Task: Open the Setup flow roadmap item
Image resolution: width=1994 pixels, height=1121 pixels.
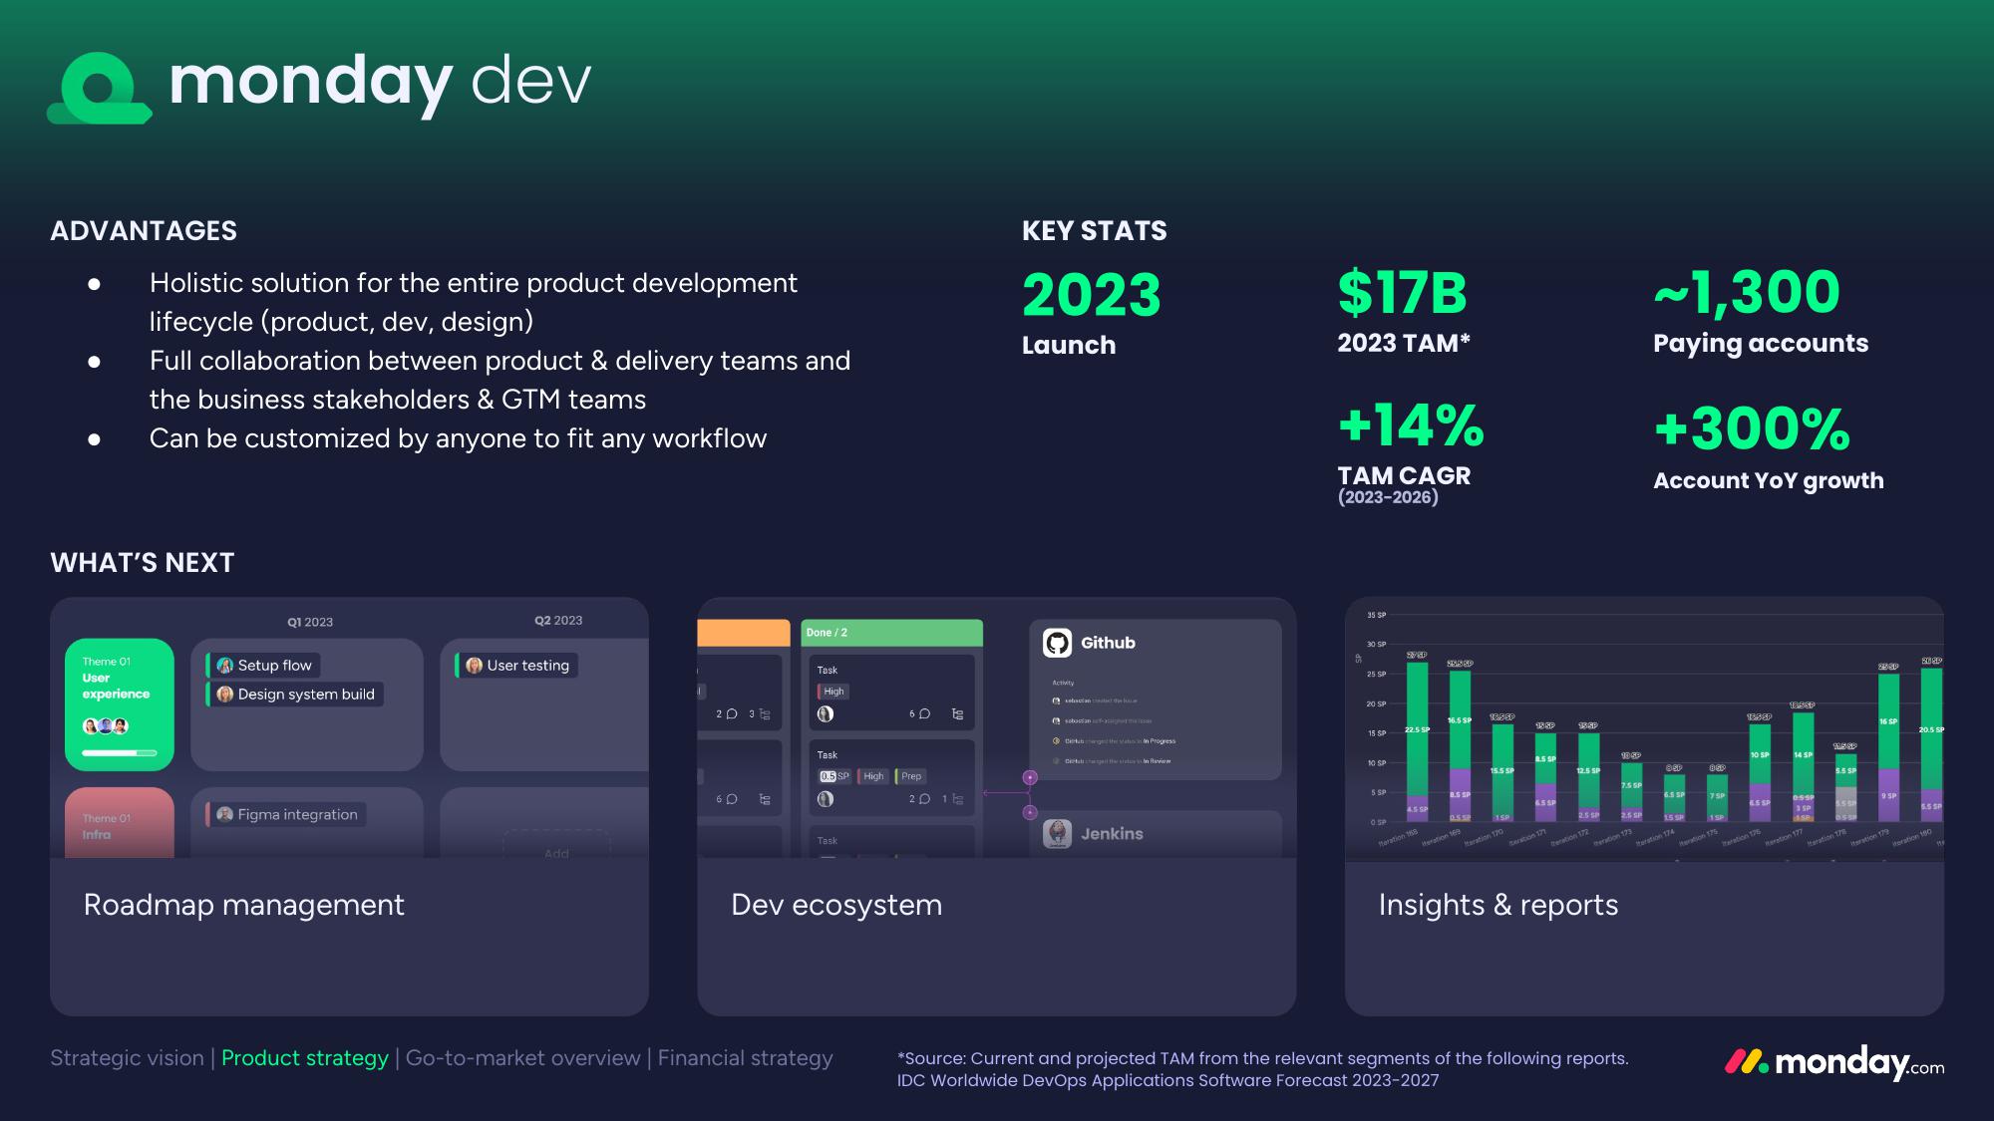Action: coord(264,666)
